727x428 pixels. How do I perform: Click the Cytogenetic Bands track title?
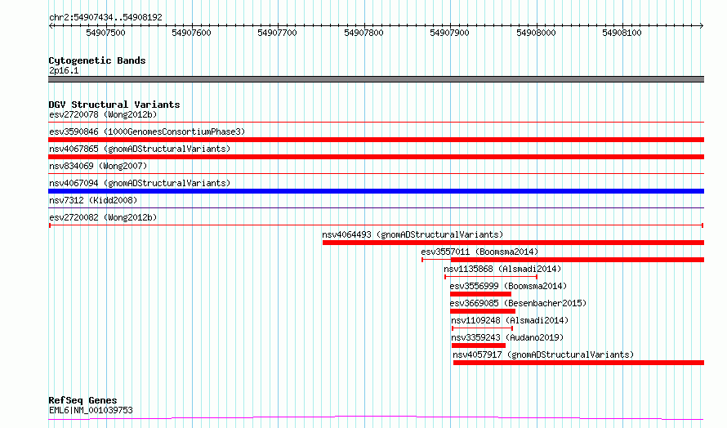(97, 60)
